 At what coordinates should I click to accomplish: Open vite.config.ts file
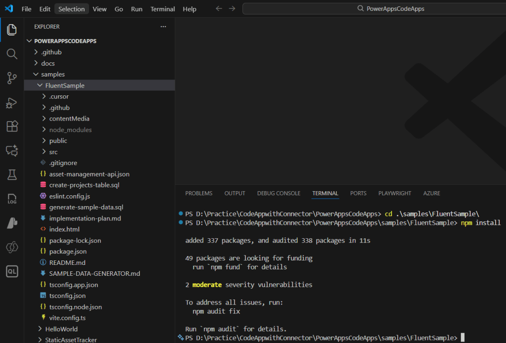pos(67,318)
